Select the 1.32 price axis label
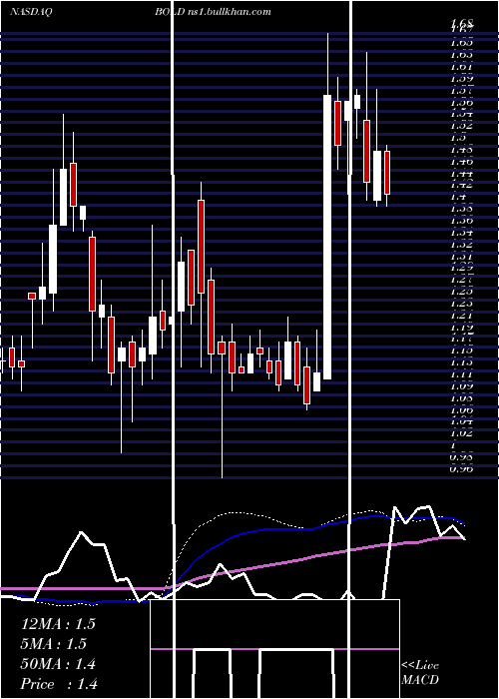 (461, 245)
